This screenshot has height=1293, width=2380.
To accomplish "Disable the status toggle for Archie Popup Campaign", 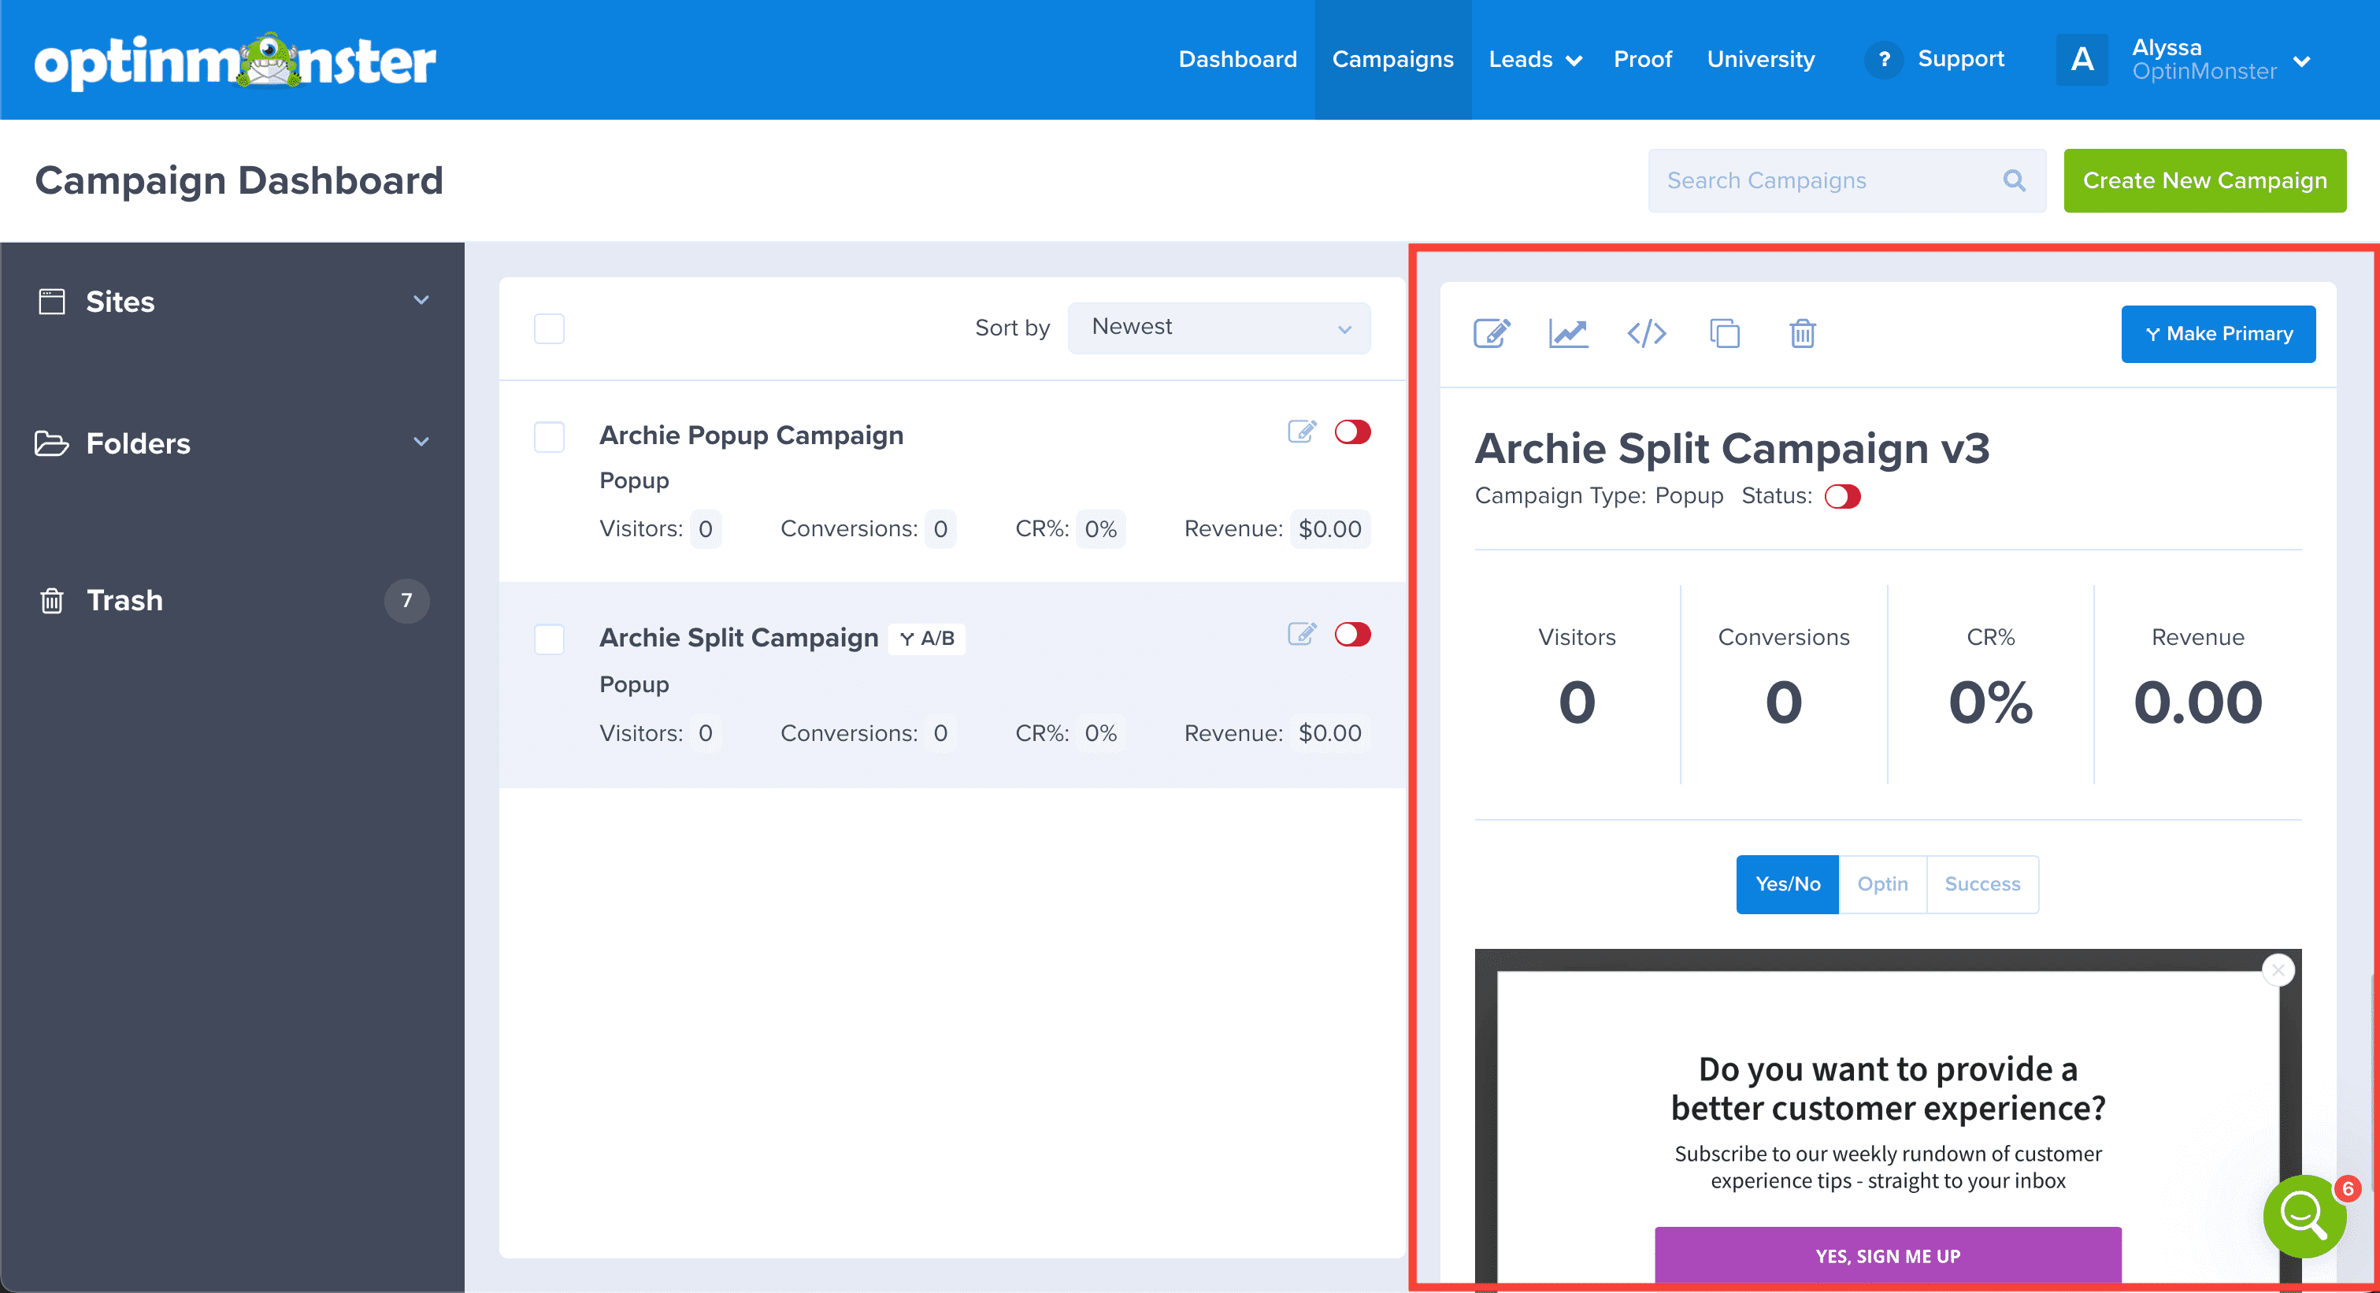I will [1352, 431].
